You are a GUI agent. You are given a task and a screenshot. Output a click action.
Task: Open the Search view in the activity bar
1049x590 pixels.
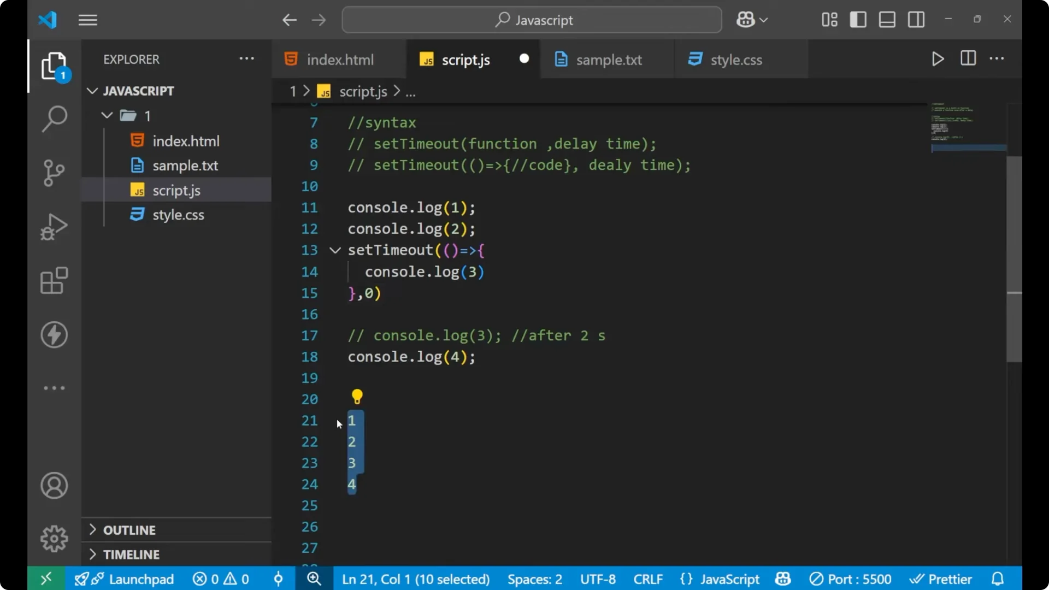54,118
